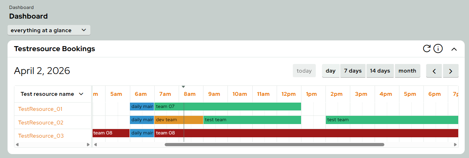The height and width of the screenshot is (158, 469).
Task: Go to next date with right arrow
Action: click(451, 71)
